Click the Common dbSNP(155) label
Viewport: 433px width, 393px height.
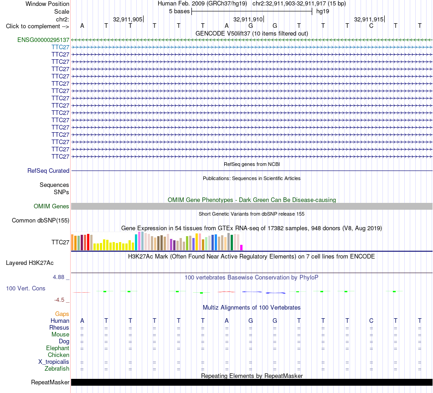tap(40, 220)
